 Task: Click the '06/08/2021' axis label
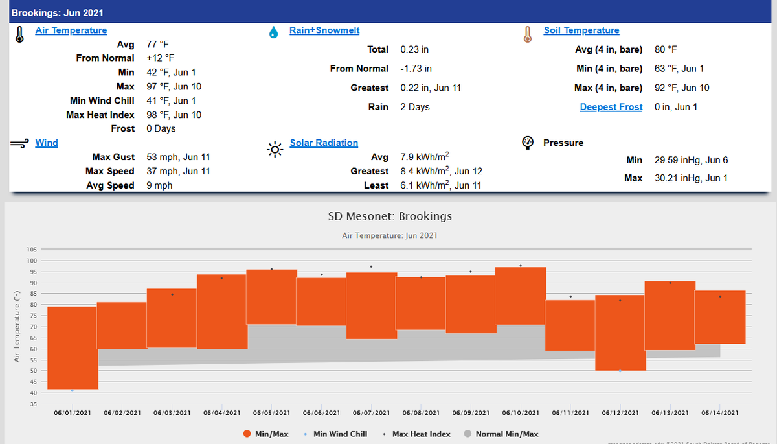pyautogui.click(x=421, y=413)
